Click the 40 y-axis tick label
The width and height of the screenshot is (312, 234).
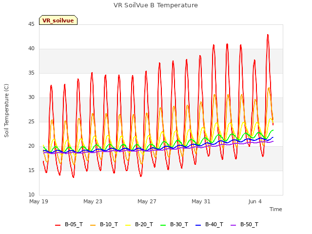point(31,49)
